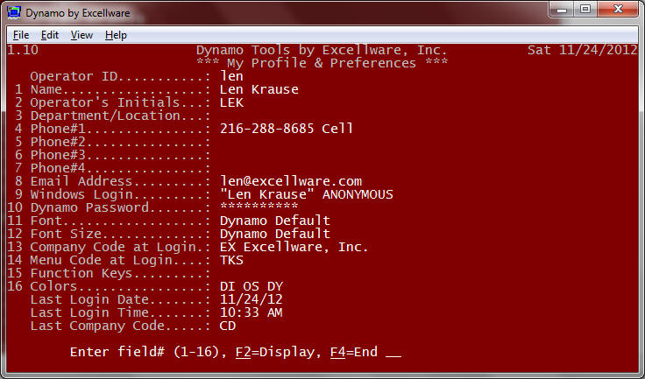
Task: Click the Font Size Dynamo Default value
Action: click(274, 234)
